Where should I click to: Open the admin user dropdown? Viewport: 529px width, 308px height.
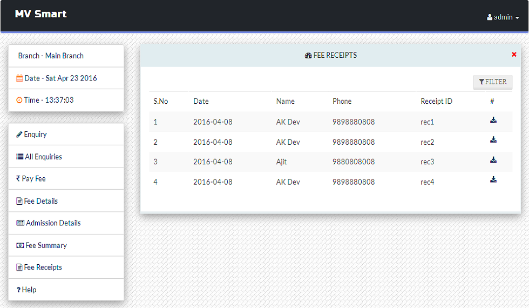503,17
